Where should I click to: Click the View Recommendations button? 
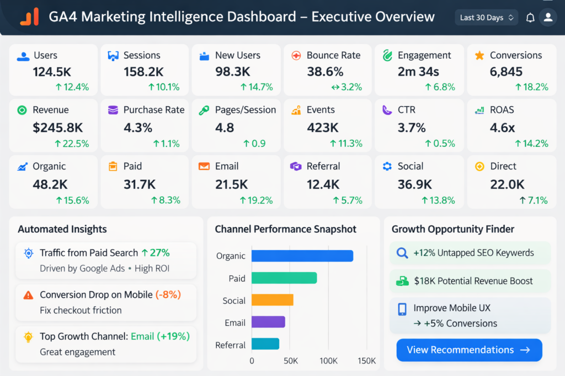point(468,350)
